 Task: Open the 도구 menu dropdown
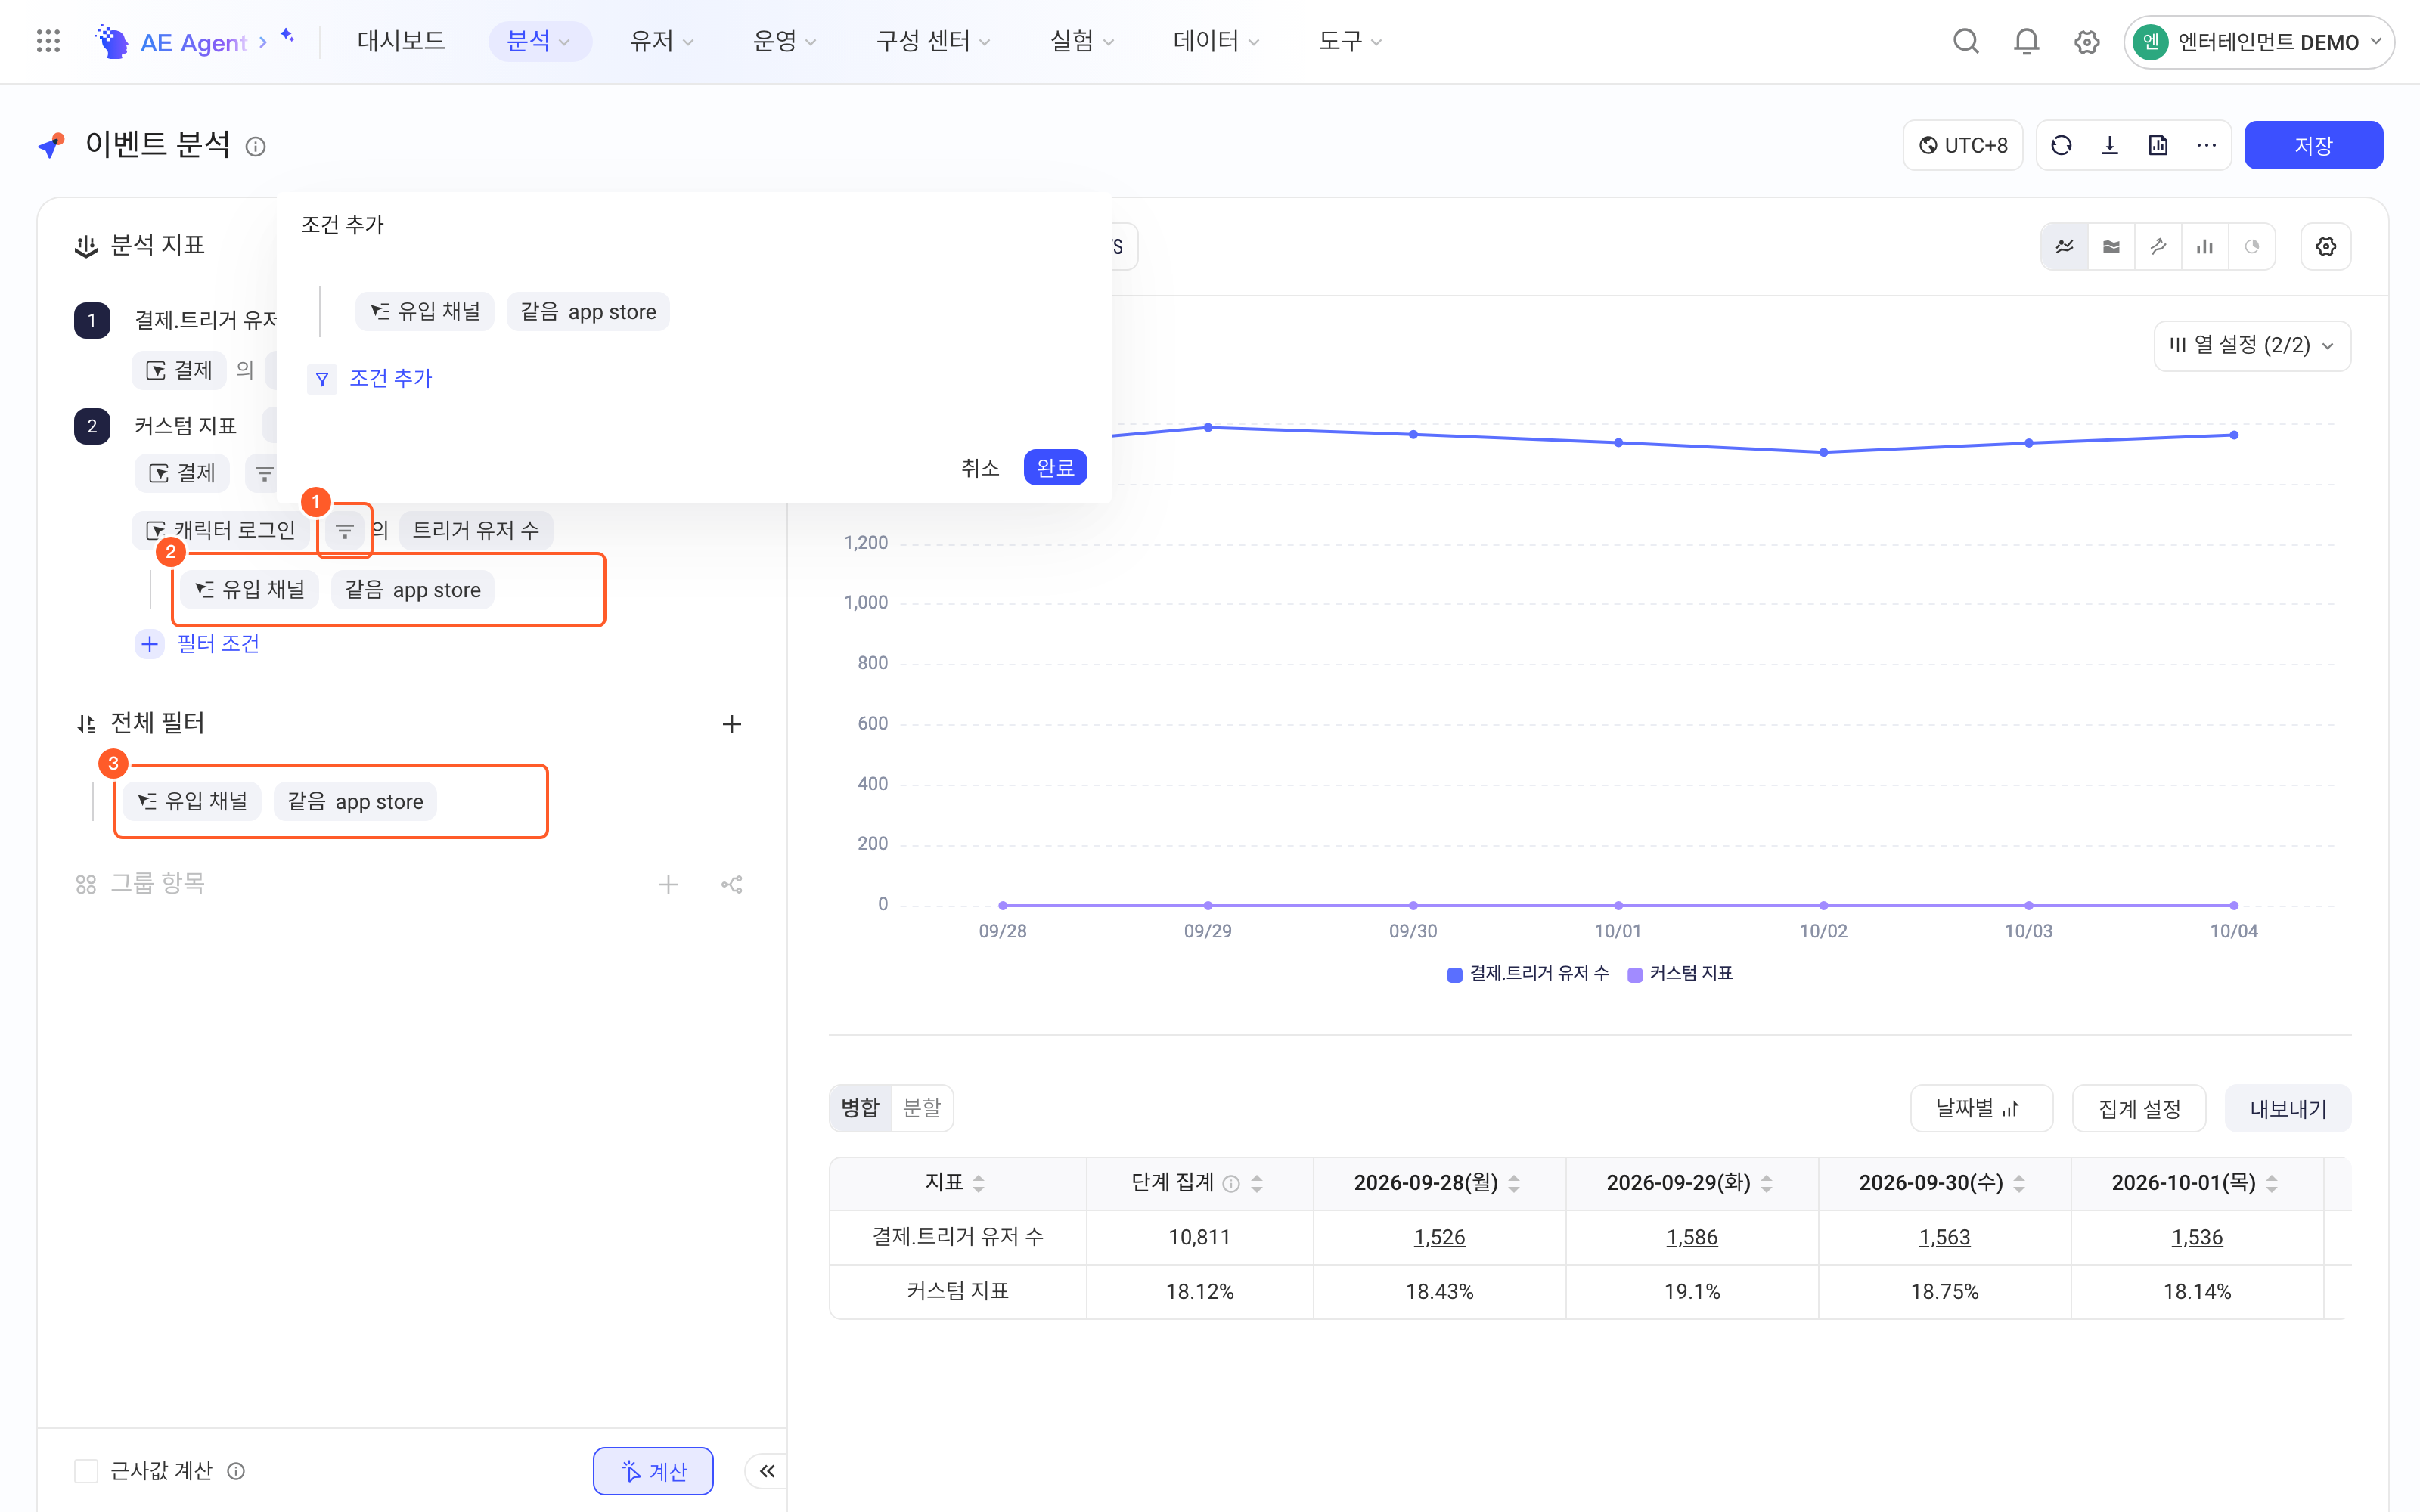[1350, 41]
